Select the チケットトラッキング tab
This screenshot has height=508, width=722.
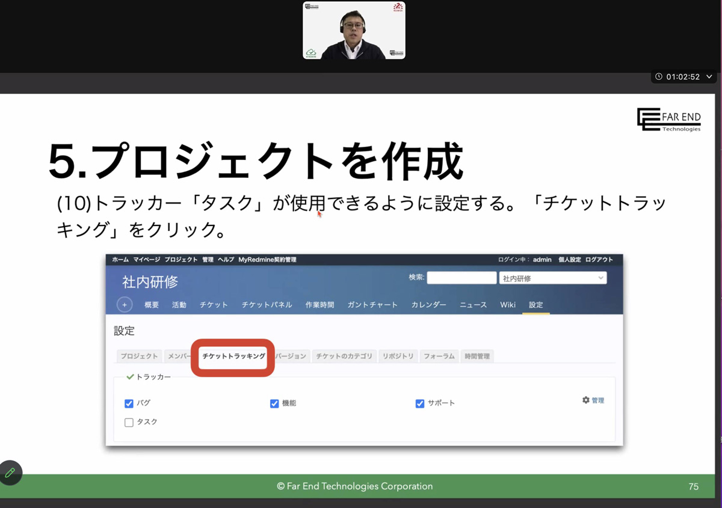pos(233,357)
